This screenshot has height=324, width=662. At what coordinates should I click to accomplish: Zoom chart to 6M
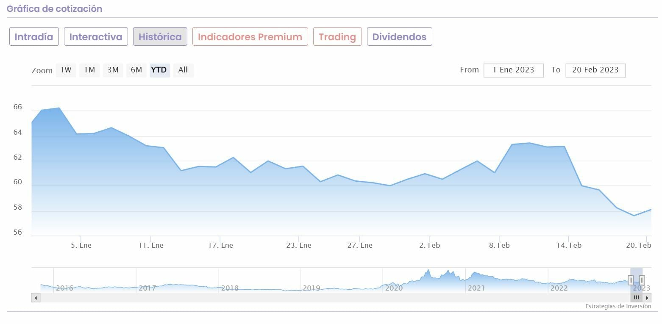[x=136, y=70]
